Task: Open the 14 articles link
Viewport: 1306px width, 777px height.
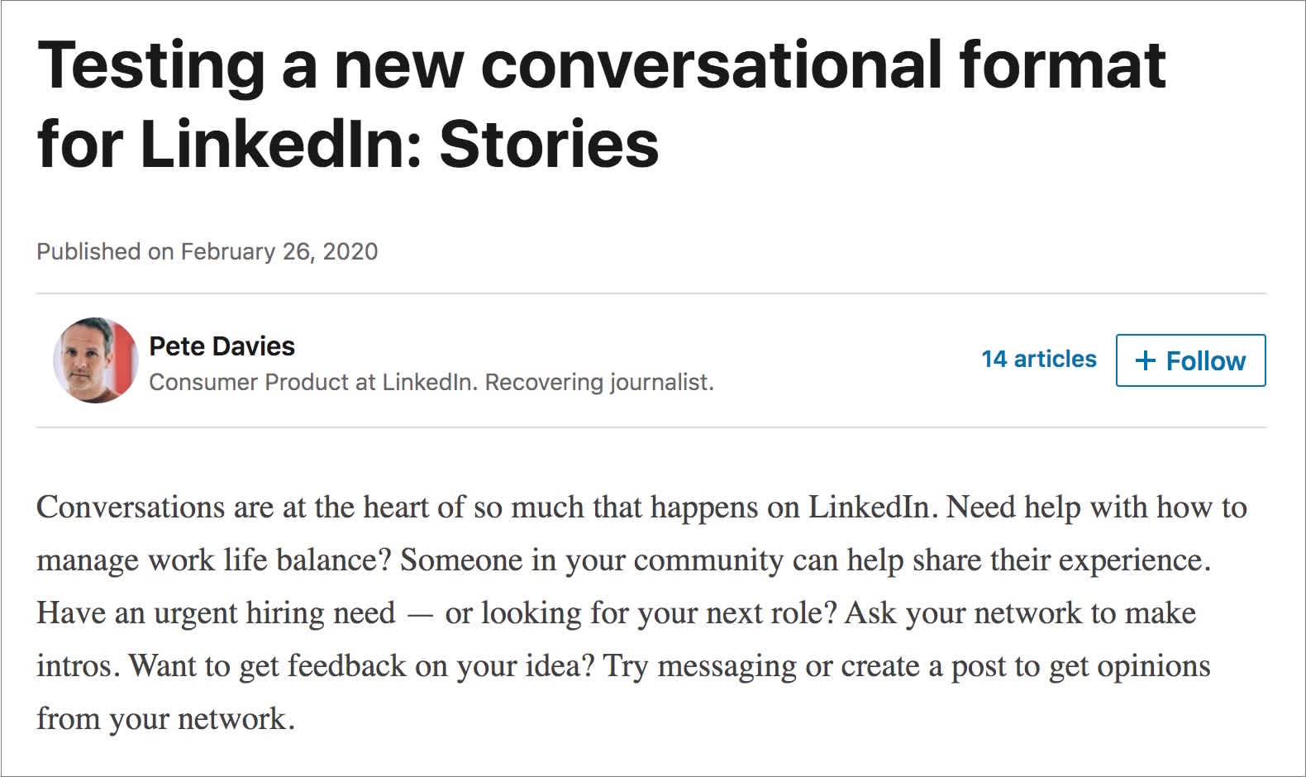Action: click(x=1039, y=359)
